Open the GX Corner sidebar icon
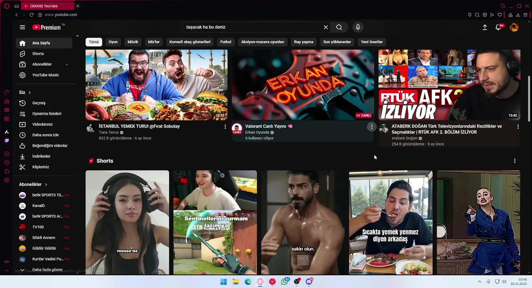The image size is (532, 288). 7,262
